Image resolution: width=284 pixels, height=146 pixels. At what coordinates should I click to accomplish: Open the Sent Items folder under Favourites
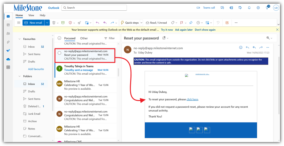32,54
